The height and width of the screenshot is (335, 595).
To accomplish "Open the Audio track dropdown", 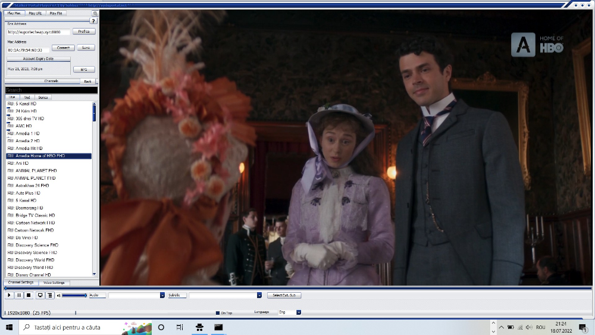I will pyautogui.click(x=162, y=295).
